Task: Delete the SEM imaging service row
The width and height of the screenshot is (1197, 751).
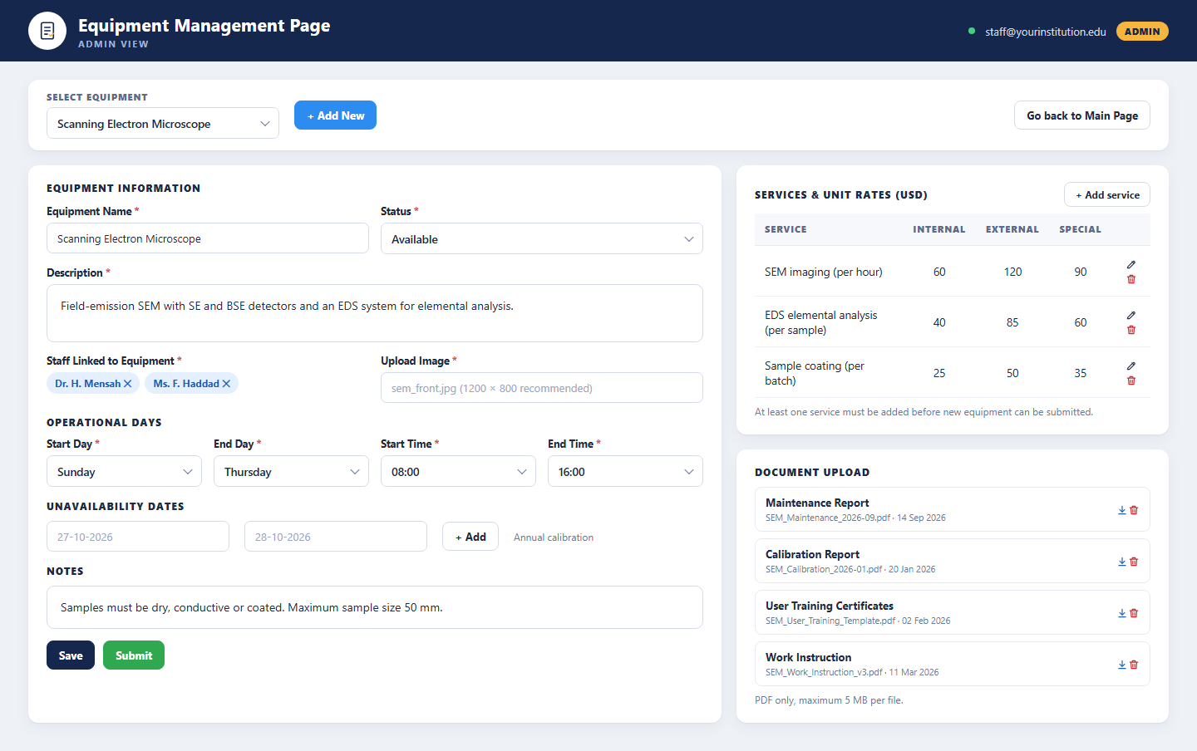Action: [x=1130, y=279]
